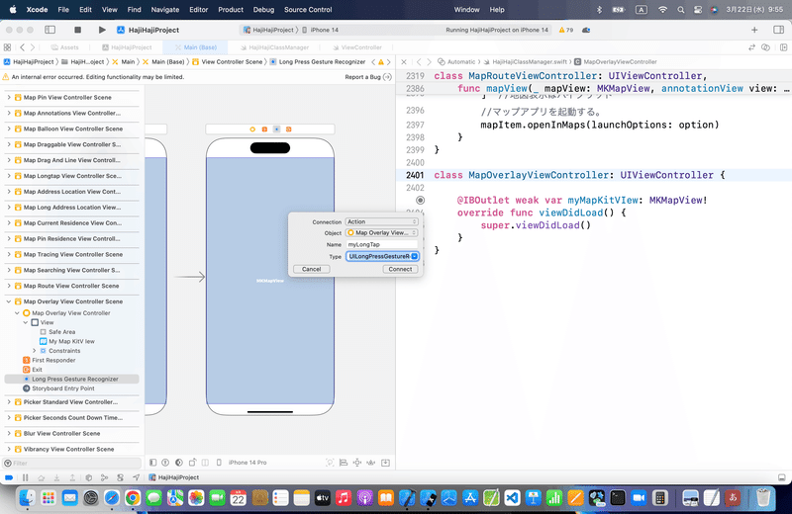Open the Source Control menu

click(x=308, y=10)
